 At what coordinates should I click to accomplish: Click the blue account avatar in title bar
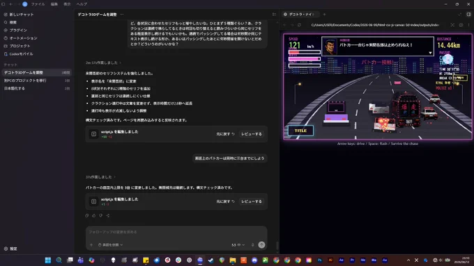[x=25, y=4]
